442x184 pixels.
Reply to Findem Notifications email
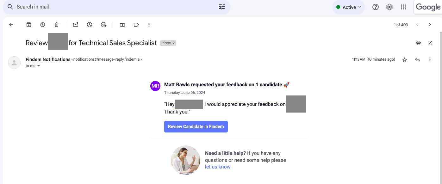[417, 59]
